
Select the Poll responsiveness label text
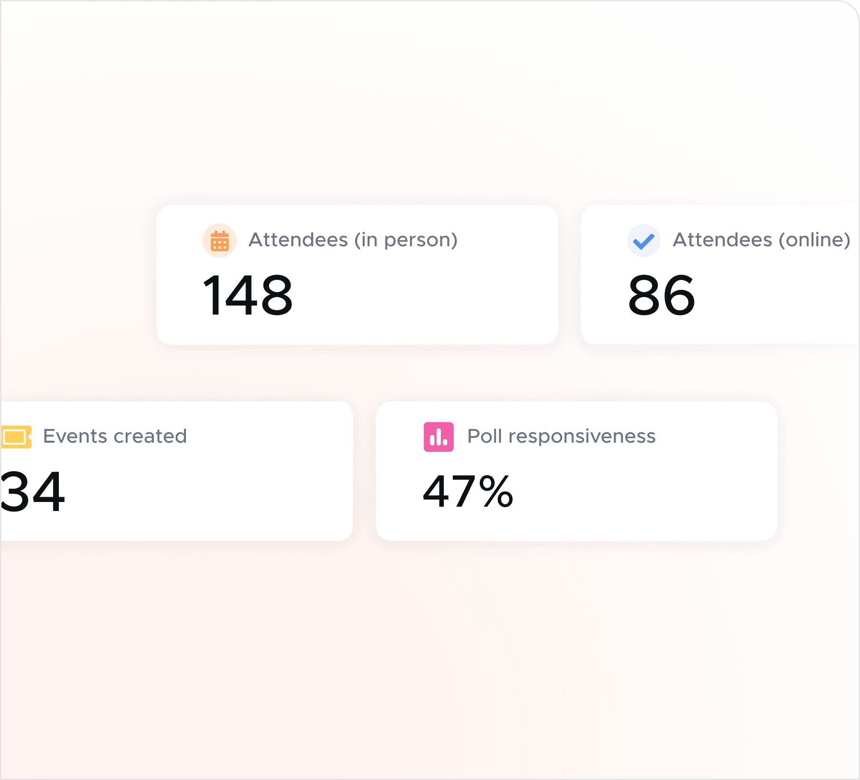point(561,435)
